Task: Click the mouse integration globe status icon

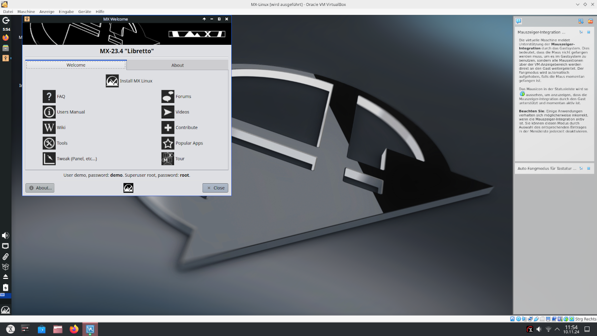Action: (x=566, y=319)
